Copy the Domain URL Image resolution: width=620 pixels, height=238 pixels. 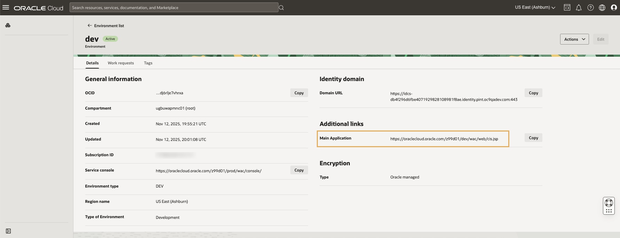pyautogui.click(x=533, y=93)
